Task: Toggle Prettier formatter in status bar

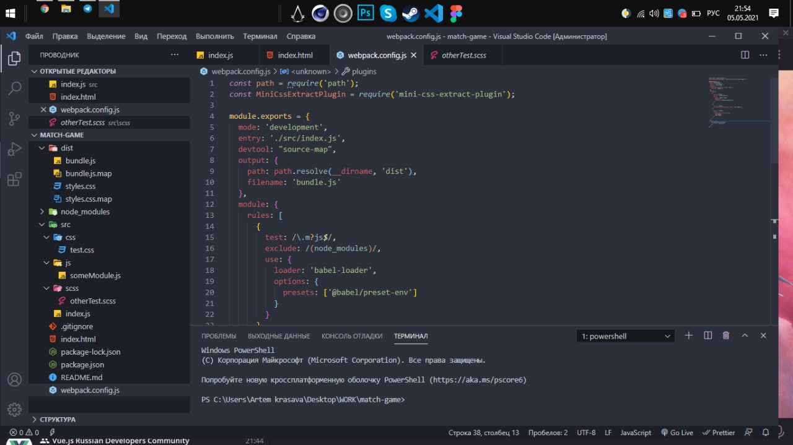Action: (719, 433)
